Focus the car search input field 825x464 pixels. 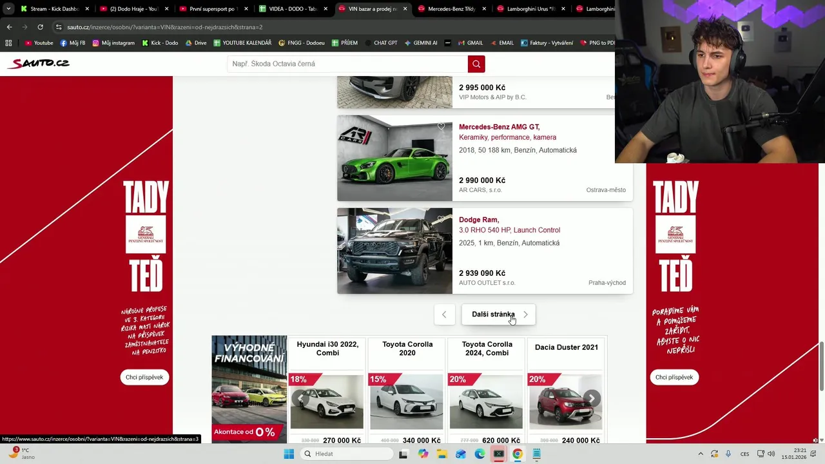pos(347,64)
